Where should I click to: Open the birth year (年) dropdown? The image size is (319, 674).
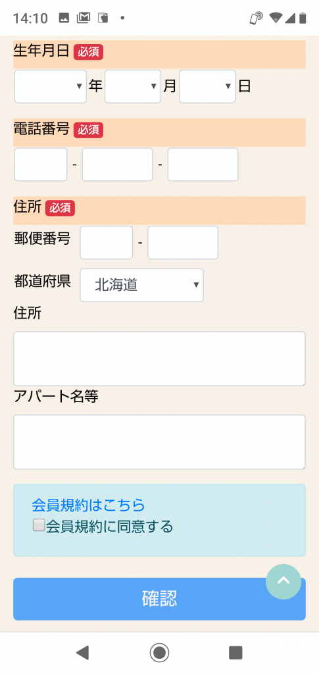point(51,86)
